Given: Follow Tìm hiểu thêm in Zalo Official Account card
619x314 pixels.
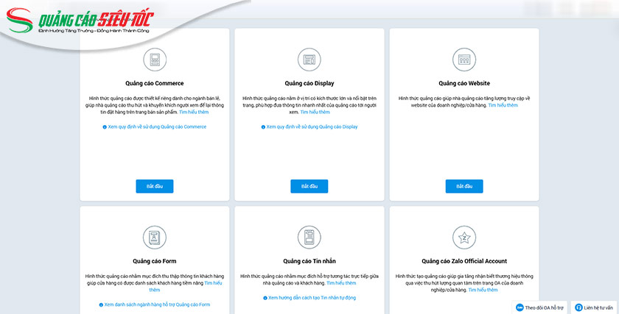Looking at the screenshot, I should point(483,290).
